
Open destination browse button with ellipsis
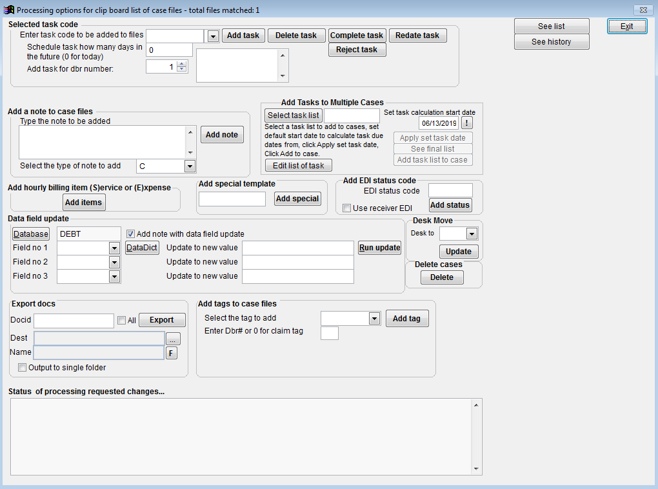coord(173,338)
